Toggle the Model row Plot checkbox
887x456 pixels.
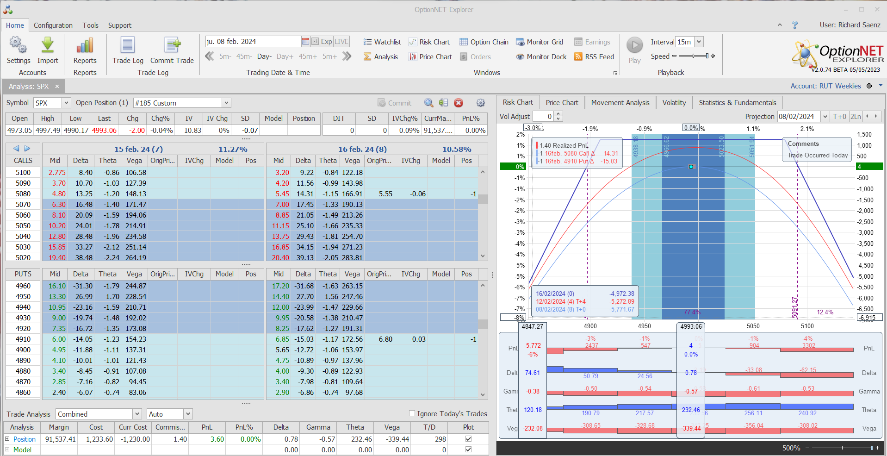pyautogui.click(x=468, y=450)
